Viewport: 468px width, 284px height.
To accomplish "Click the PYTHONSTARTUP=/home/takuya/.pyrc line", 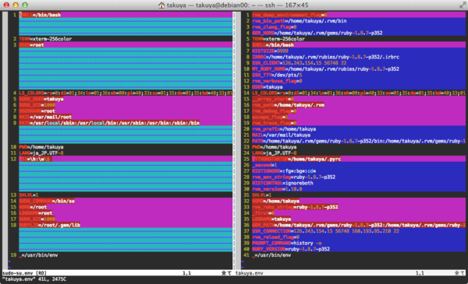I will coord(296,159).
